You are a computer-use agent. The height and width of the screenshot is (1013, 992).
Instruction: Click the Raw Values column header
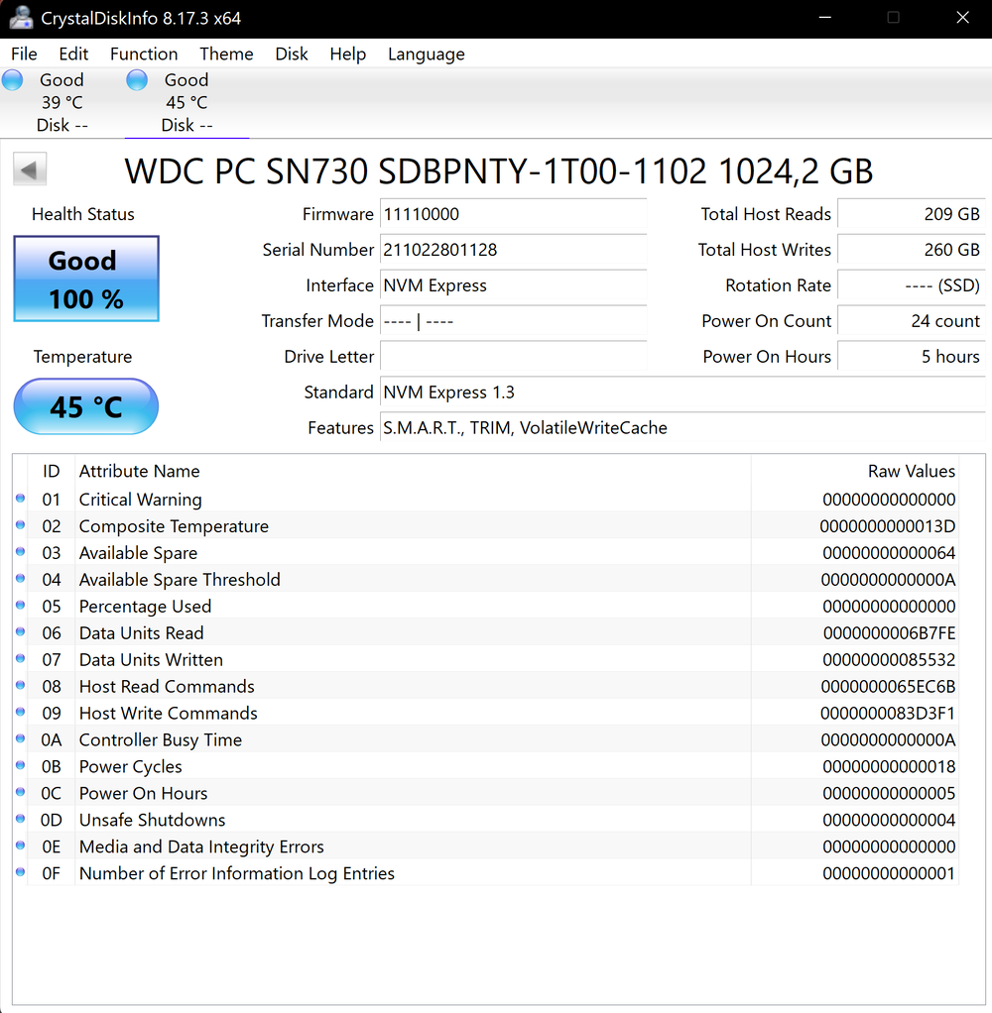click(x=854, y=471)
